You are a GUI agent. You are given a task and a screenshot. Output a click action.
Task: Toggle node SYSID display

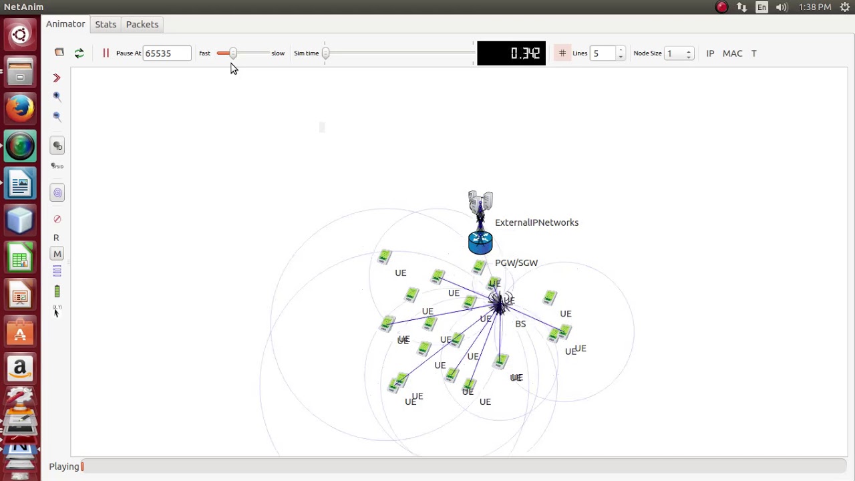point(57,166)
